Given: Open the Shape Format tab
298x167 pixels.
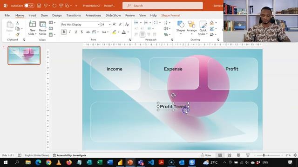Looking at the screenshot, I should (x=171, y=15).
